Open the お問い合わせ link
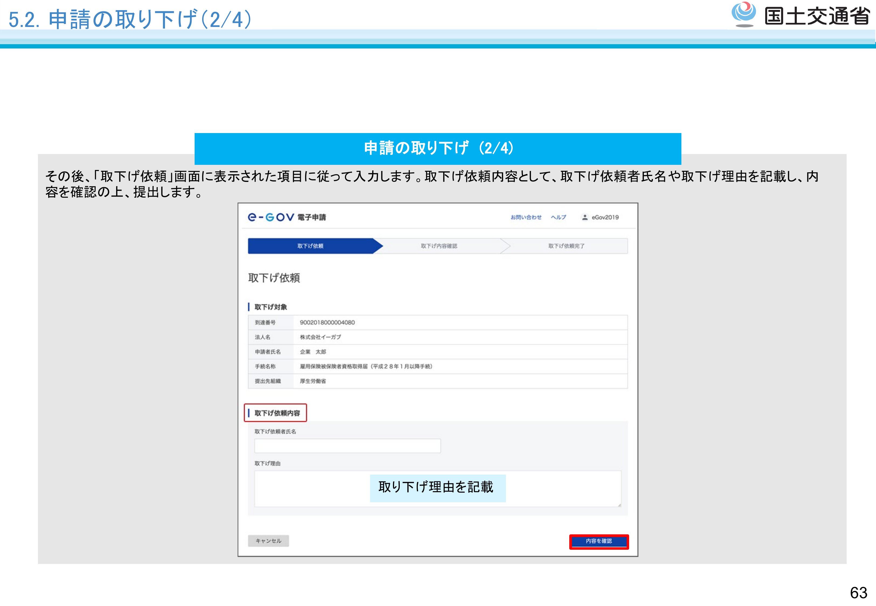876x606 pixels. coord(526,217)
